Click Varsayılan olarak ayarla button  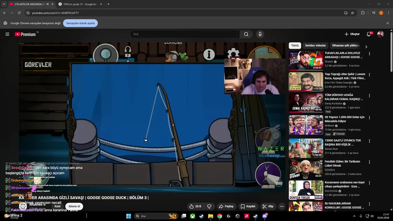coord(80,23)
